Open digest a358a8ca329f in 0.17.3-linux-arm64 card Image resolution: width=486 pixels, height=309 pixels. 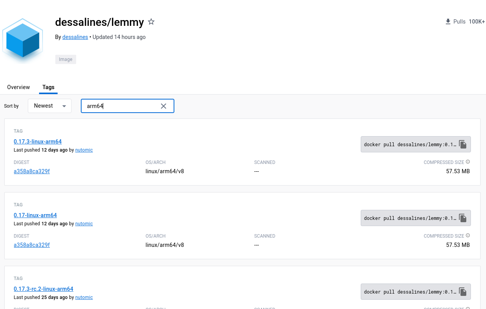[x=32, y=171]
